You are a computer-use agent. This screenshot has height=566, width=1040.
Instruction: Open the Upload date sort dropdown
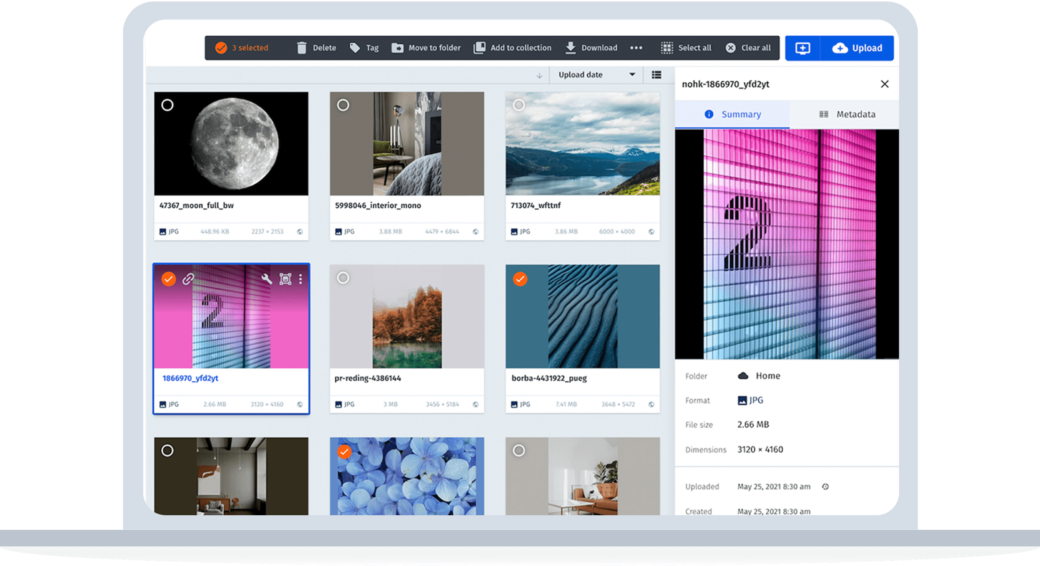tap(596, 75)
